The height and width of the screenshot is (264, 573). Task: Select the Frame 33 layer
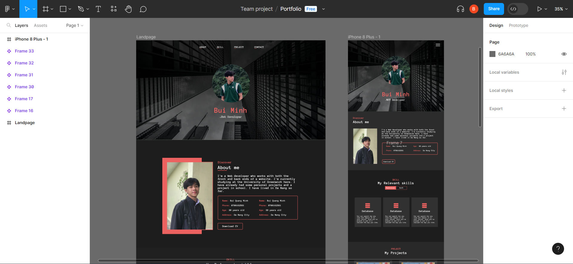tap(24, 51)
